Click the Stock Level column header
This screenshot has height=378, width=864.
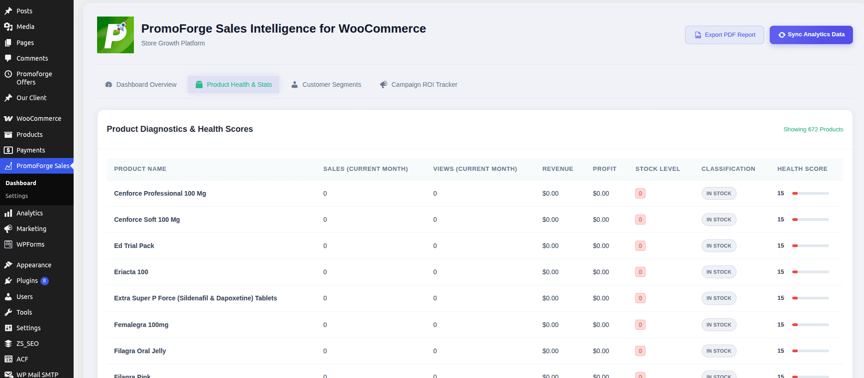[658, 169]
